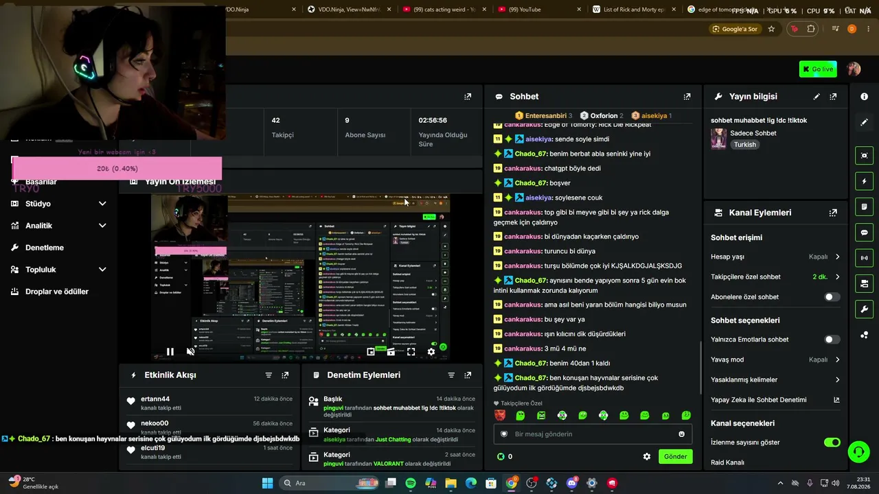The image size is (879, 494).
Task: Open Yavaş mod setting options
Action: point(775,360)
